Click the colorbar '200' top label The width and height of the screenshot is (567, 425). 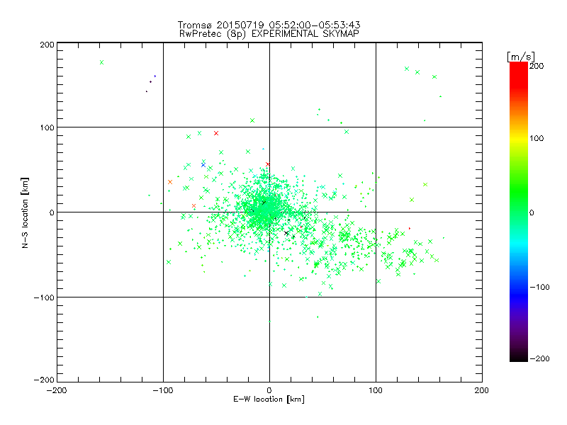(x=537, y=66)
